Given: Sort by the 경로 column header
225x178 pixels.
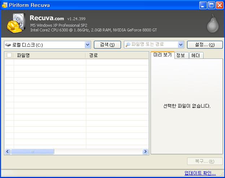Looking at the screenshot, I should click(x=117, y=55).
